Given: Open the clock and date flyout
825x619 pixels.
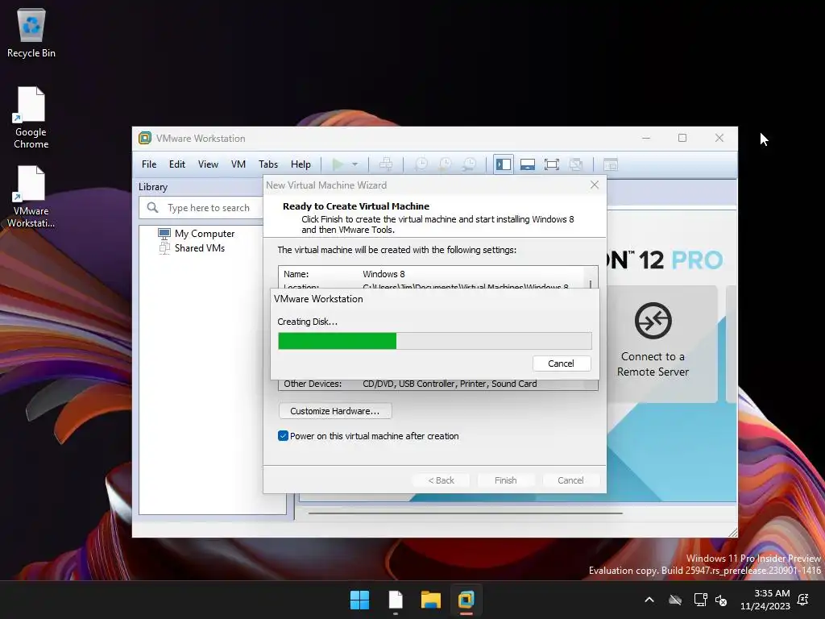Looking at the screenshot, I should (x=765, y=600).
